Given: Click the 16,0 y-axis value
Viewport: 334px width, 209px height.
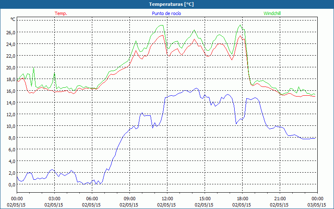Looking at the screenshot, I should pyautogui.click(x=11, y=91).
